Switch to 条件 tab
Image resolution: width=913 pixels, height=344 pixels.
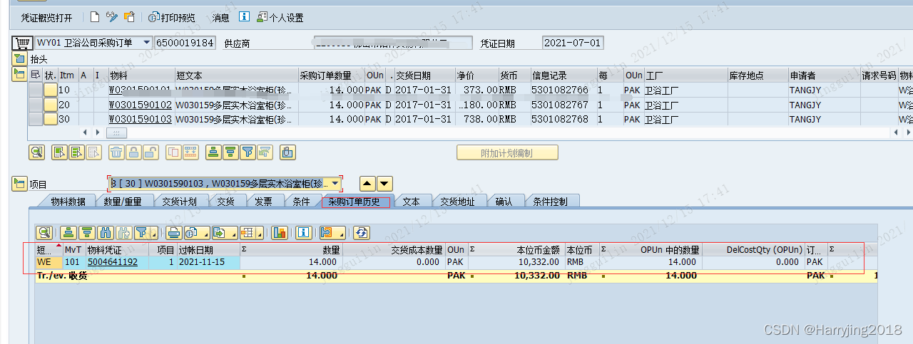(302, 202)
